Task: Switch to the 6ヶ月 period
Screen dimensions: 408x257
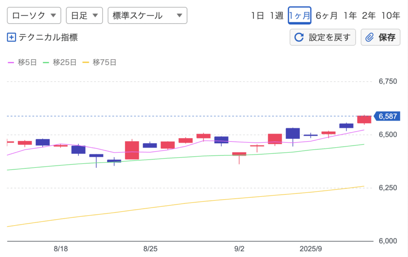Action: pos(327,16)
